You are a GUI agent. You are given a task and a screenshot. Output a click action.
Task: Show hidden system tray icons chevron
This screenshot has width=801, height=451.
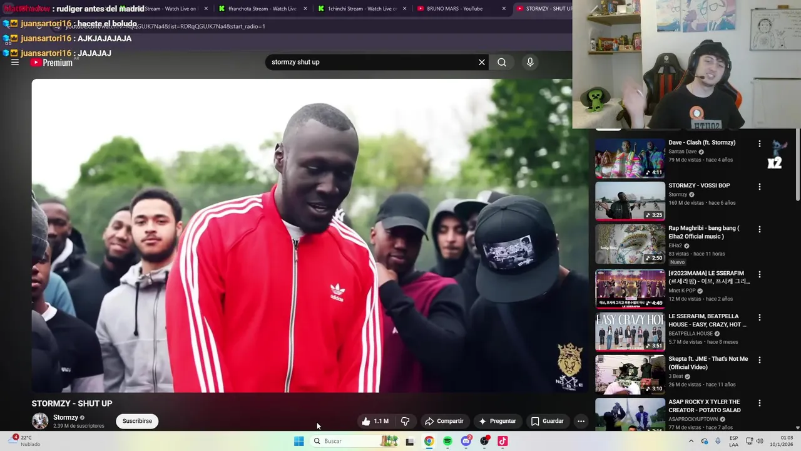click(x=691, y=441)
